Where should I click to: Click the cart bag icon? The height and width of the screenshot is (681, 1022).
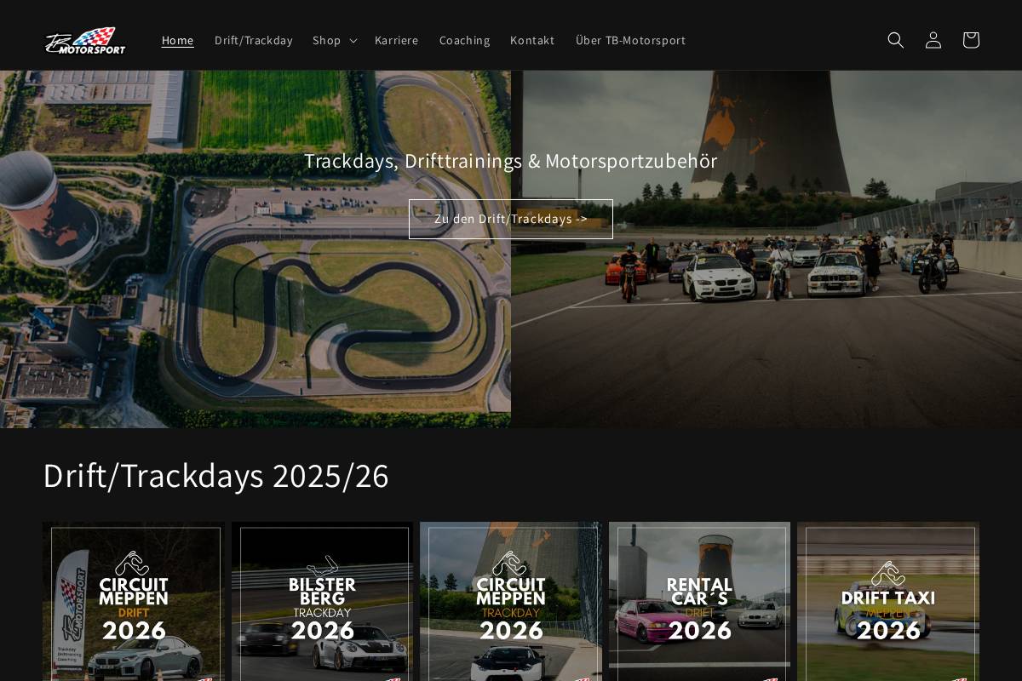click(970, 40)
